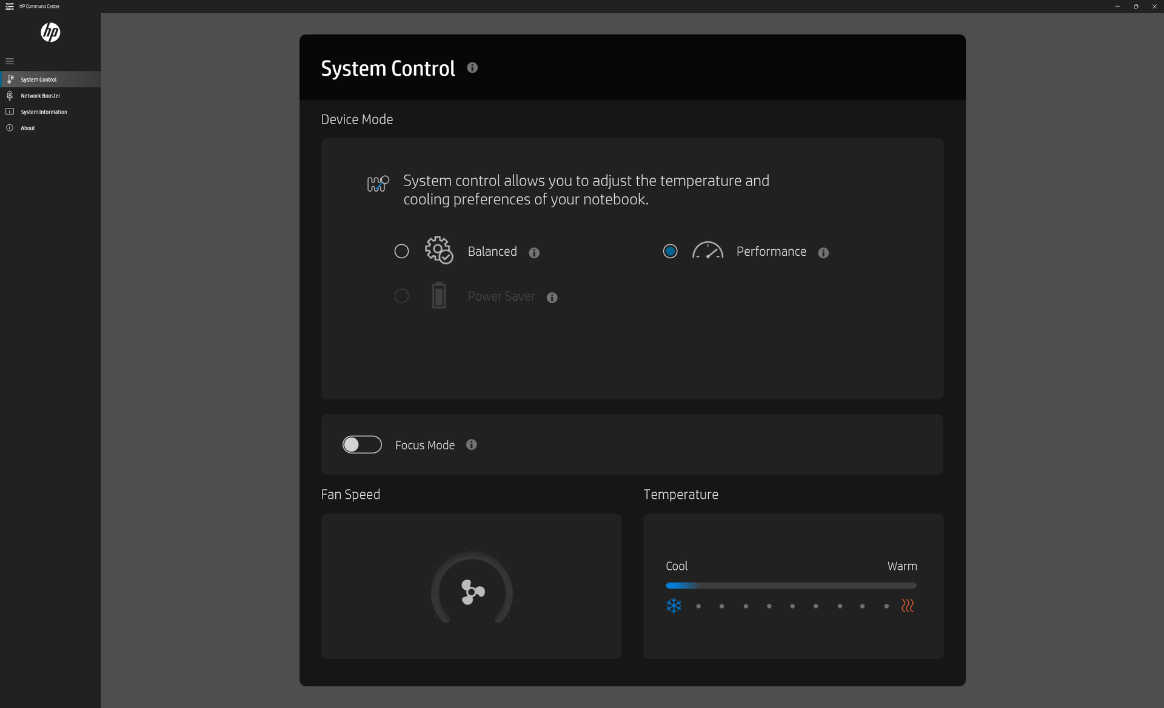The width and height of the screenshot is (1164, 708).
Task: Click the Balanced label
Action: 492,252
